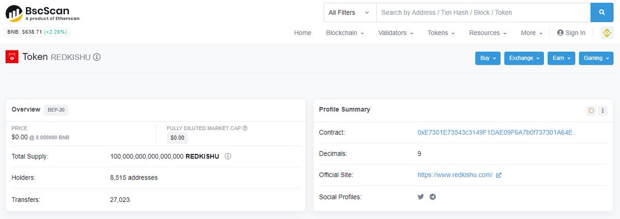This screenshot has width=620, height=219.
Task: Open the Buy dropdown button
Action: point(488,58)
